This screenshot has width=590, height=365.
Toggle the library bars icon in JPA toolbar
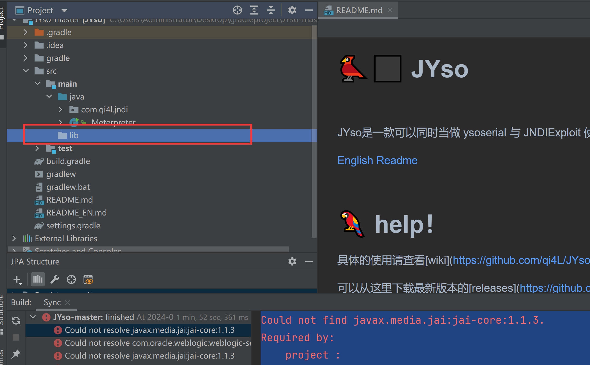(38, 279)
